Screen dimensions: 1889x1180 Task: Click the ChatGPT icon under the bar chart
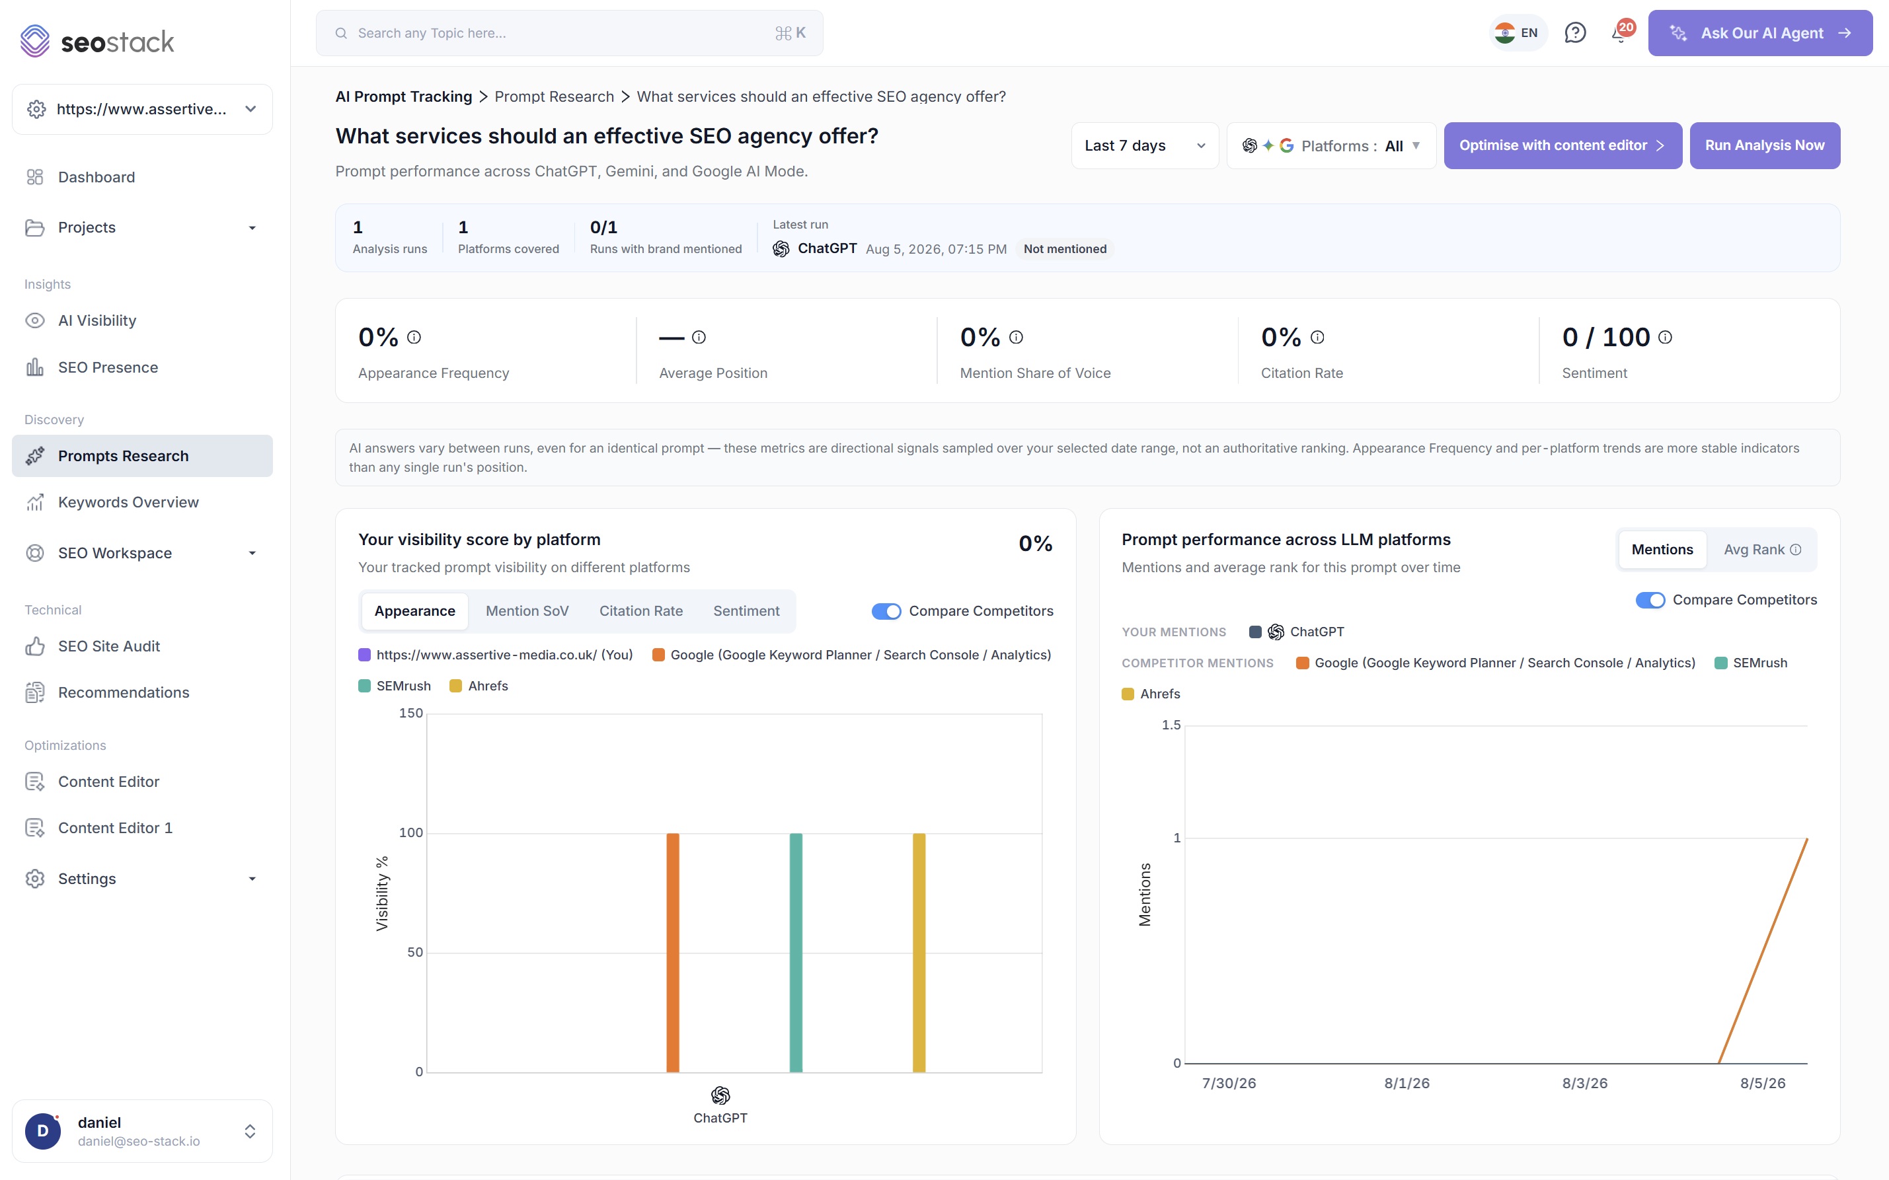pyautogui.click(x=720, y=1095)
